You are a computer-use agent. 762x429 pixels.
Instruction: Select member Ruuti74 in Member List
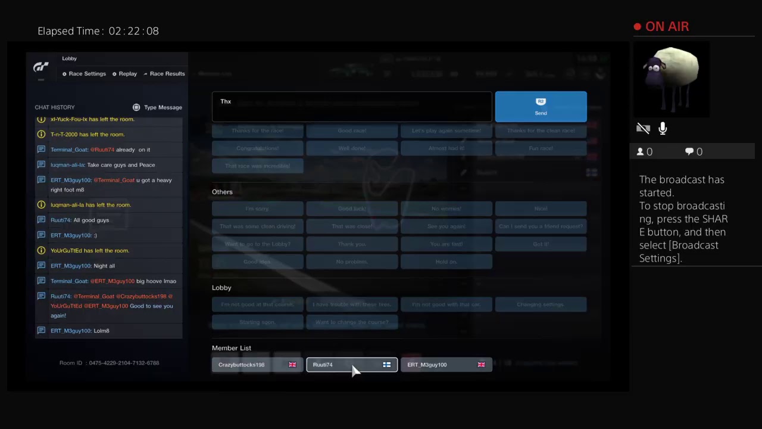pyautogui.click(x=352, y=365)
